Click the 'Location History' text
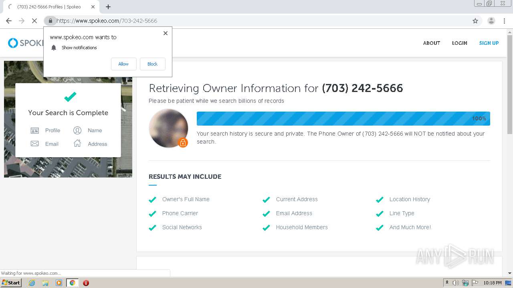Image resolution: width=513 pixels, height=288 pixels. pyautogui.click(x=410, y=199)
